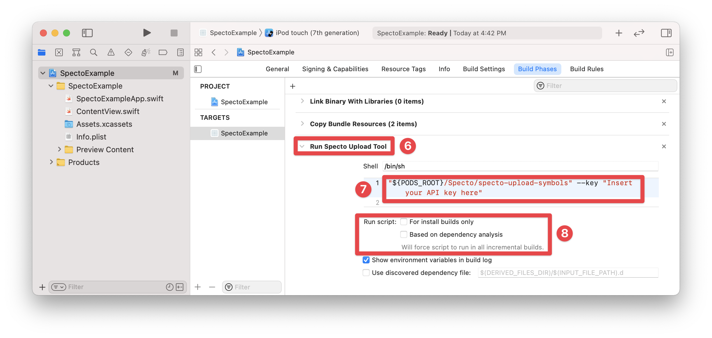This screenshot has height=338, width=712.
Task: Toggle the navigator sidebar button
Action: [87, 33]
